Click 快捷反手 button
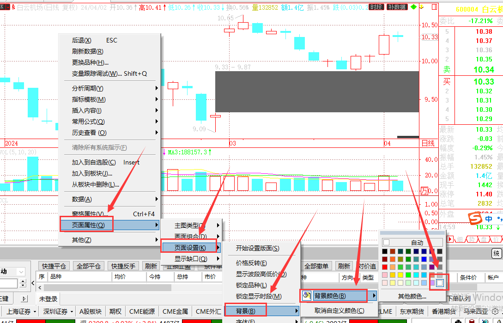The image size is (503, 323). point(123,266)
